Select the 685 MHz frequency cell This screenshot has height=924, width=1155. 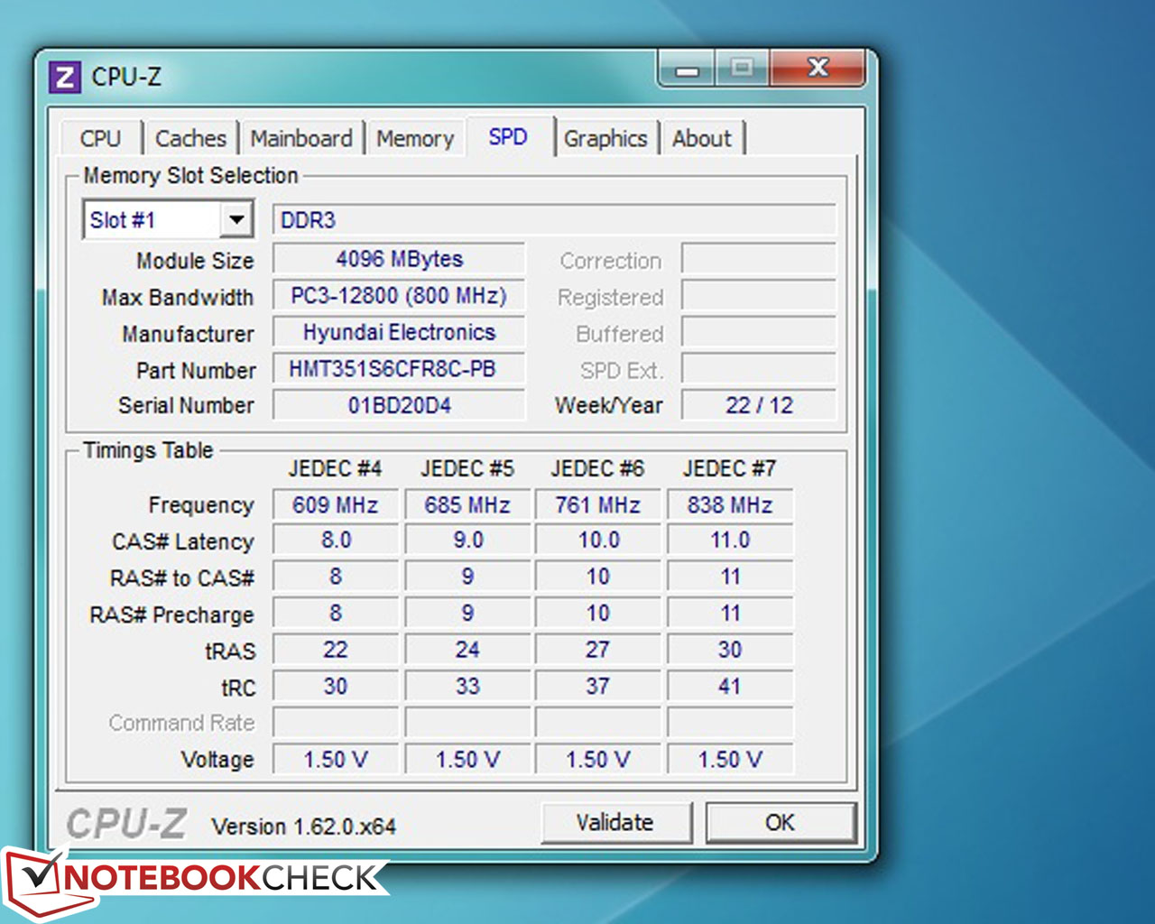[x=467, y=504]
